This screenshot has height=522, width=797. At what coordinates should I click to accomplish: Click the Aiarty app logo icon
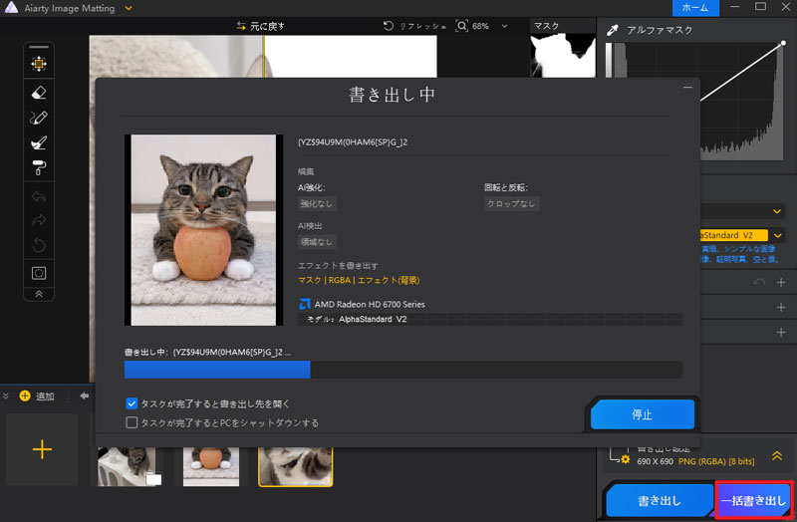[11, 8]
